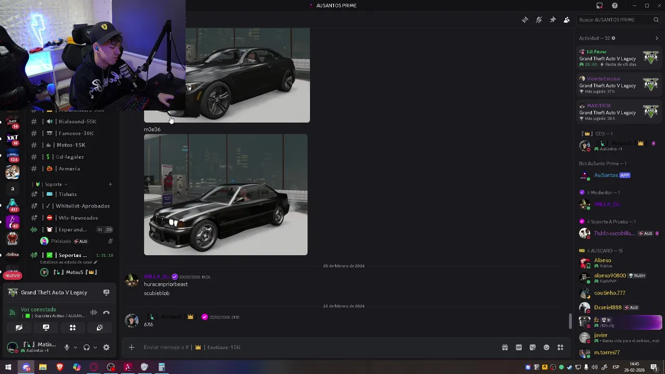Open the AuSantos APP bot profile

[x=619, y=175]
